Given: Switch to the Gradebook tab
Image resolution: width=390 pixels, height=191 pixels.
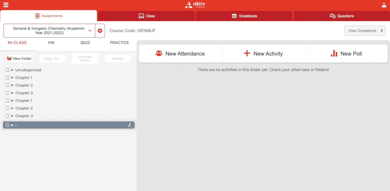Looking at the screenshot, I should [244, 16].
